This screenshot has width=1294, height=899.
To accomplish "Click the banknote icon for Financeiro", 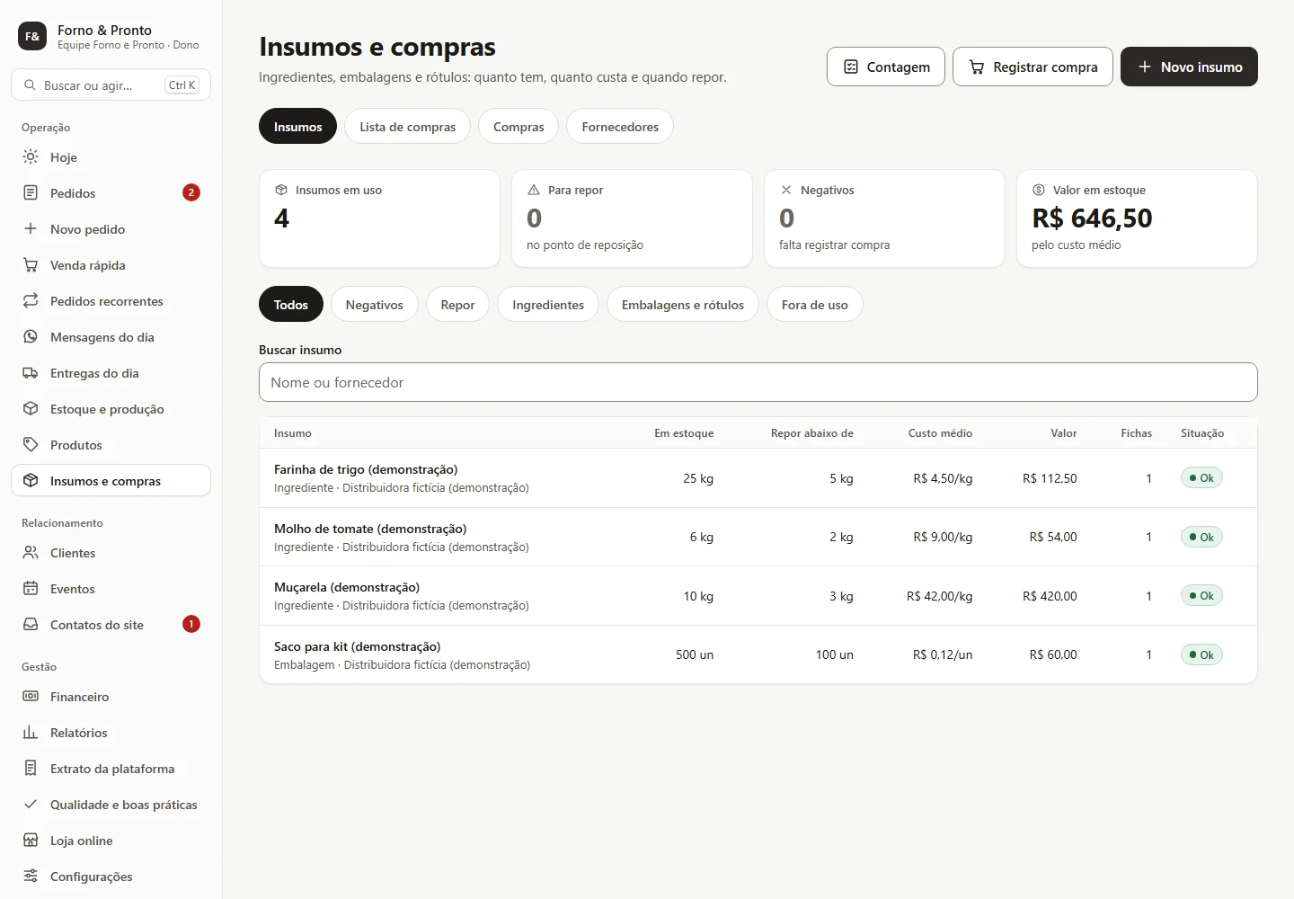I will 31,697.
